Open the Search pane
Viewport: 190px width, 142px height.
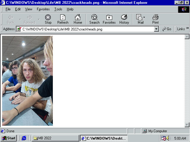94,19
